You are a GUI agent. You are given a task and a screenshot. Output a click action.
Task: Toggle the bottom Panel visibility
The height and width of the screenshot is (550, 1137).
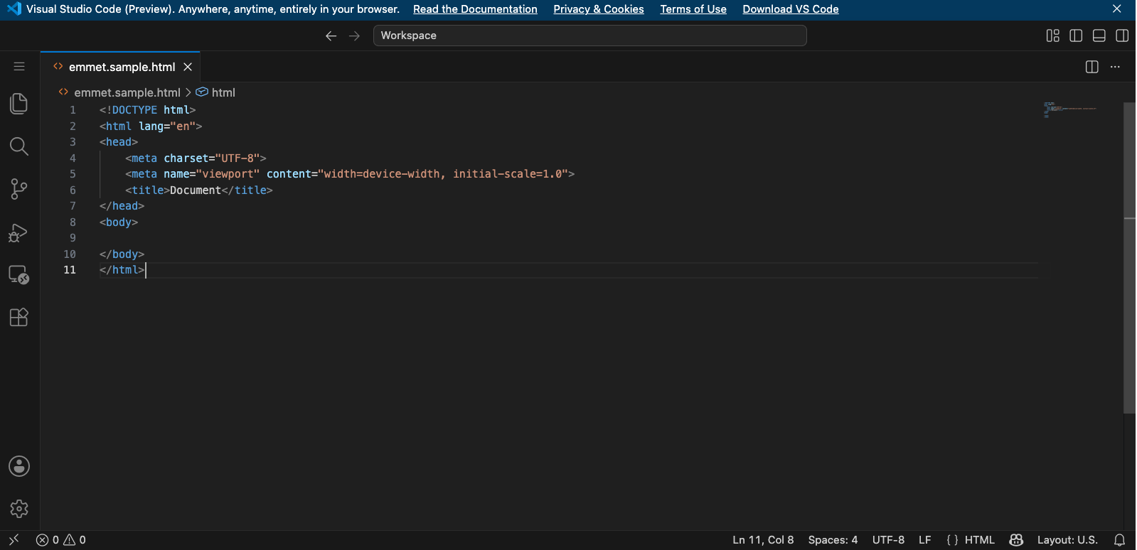(x=1099, y=36)
